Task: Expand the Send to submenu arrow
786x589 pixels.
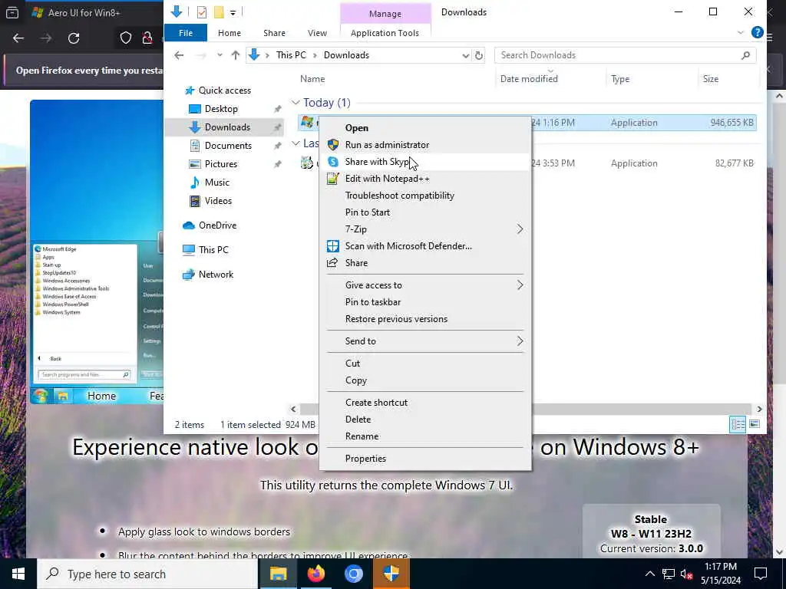Action: [x=520, y=341]
